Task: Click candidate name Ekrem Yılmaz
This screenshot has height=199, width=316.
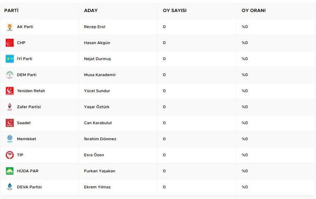Action: [97, 187]
